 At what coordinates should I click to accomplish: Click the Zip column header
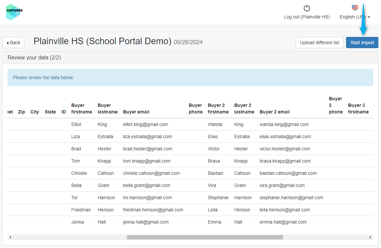tap(22, 112)
